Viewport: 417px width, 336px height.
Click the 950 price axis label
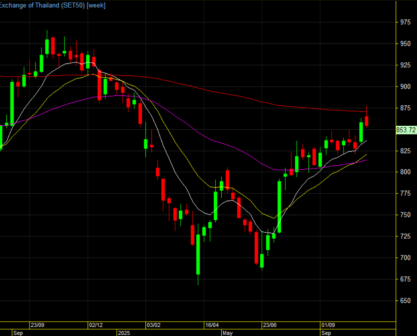click(405, 43)
